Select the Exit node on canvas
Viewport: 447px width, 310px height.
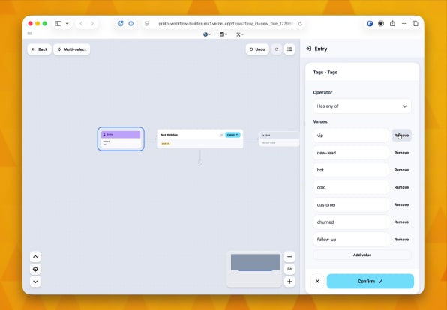pyautogui.click(x=279, y=139)
